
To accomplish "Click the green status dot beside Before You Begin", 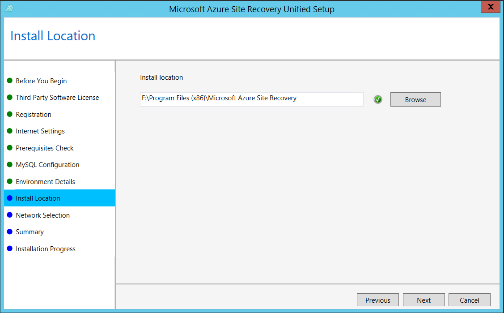I will tap(10, 81).
